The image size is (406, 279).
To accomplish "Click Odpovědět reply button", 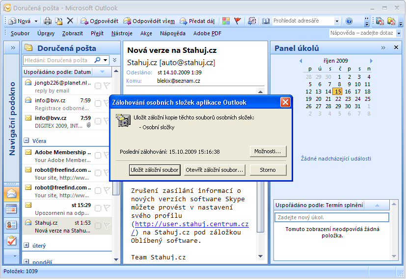I will 99,21.
